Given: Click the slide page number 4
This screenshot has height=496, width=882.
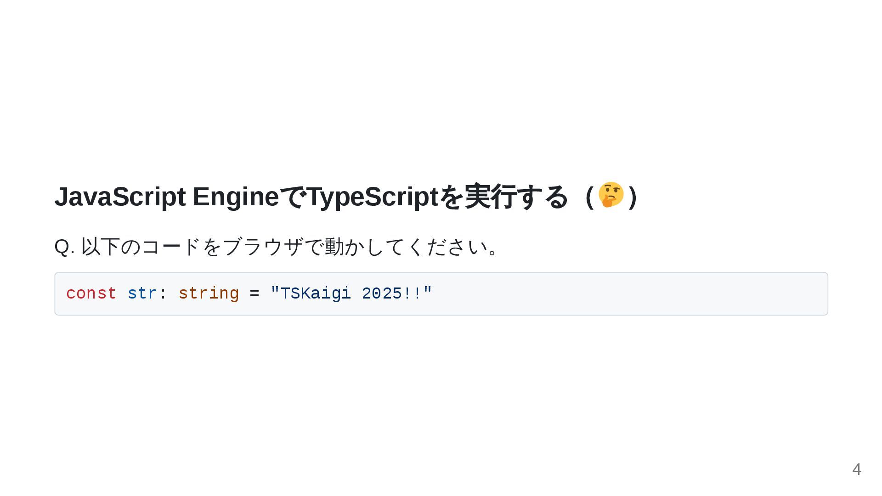Looking at the screenshot, I should [x=856, y=469].
